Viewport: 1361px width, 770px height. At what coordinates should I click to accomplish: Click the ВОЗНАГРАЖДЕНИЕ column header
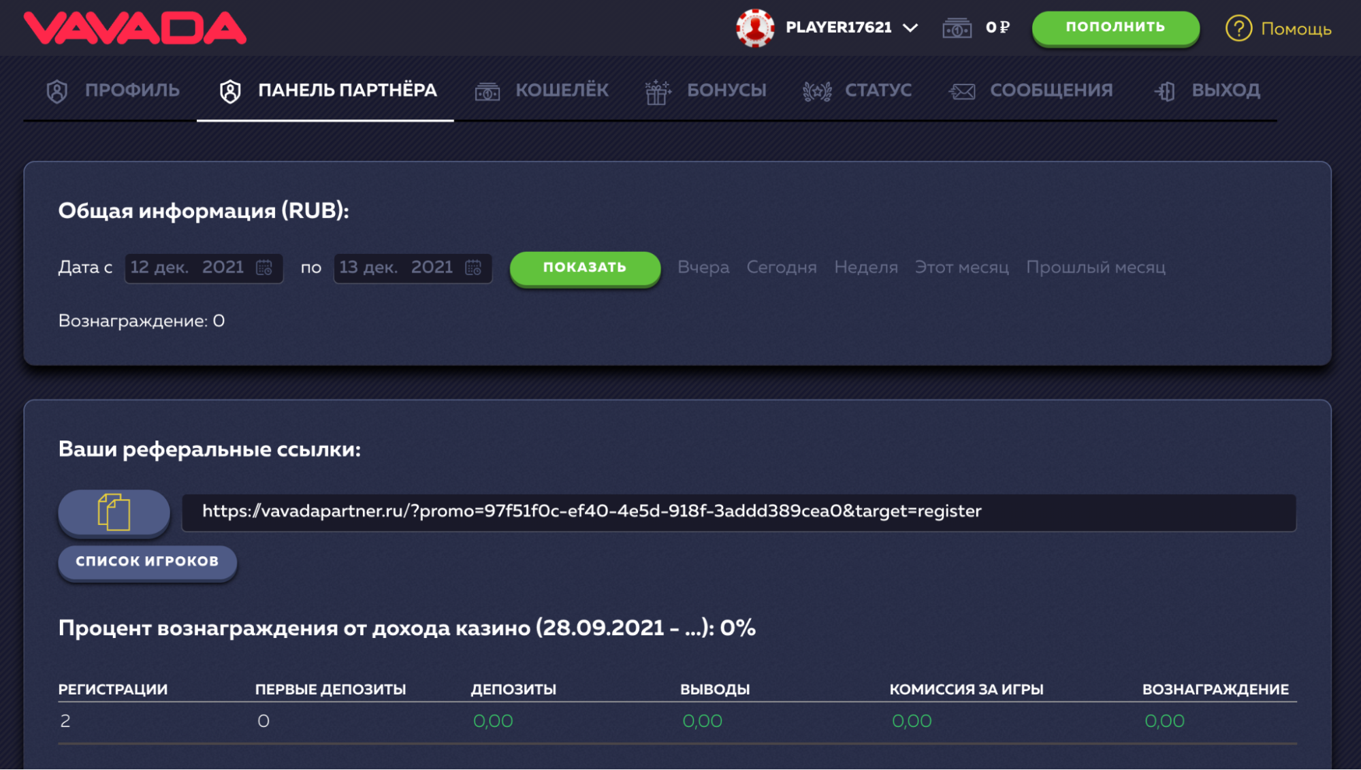(1215, 689)
